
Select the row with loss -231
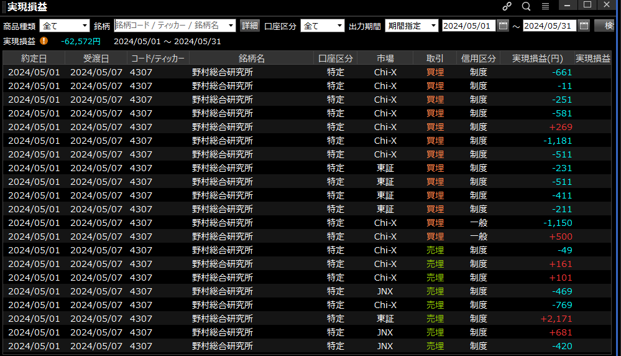pos(307,167)
